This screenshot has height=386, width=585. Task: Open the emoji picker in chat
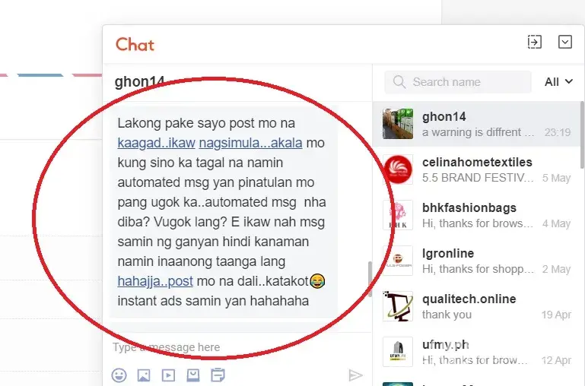point(119,375)
